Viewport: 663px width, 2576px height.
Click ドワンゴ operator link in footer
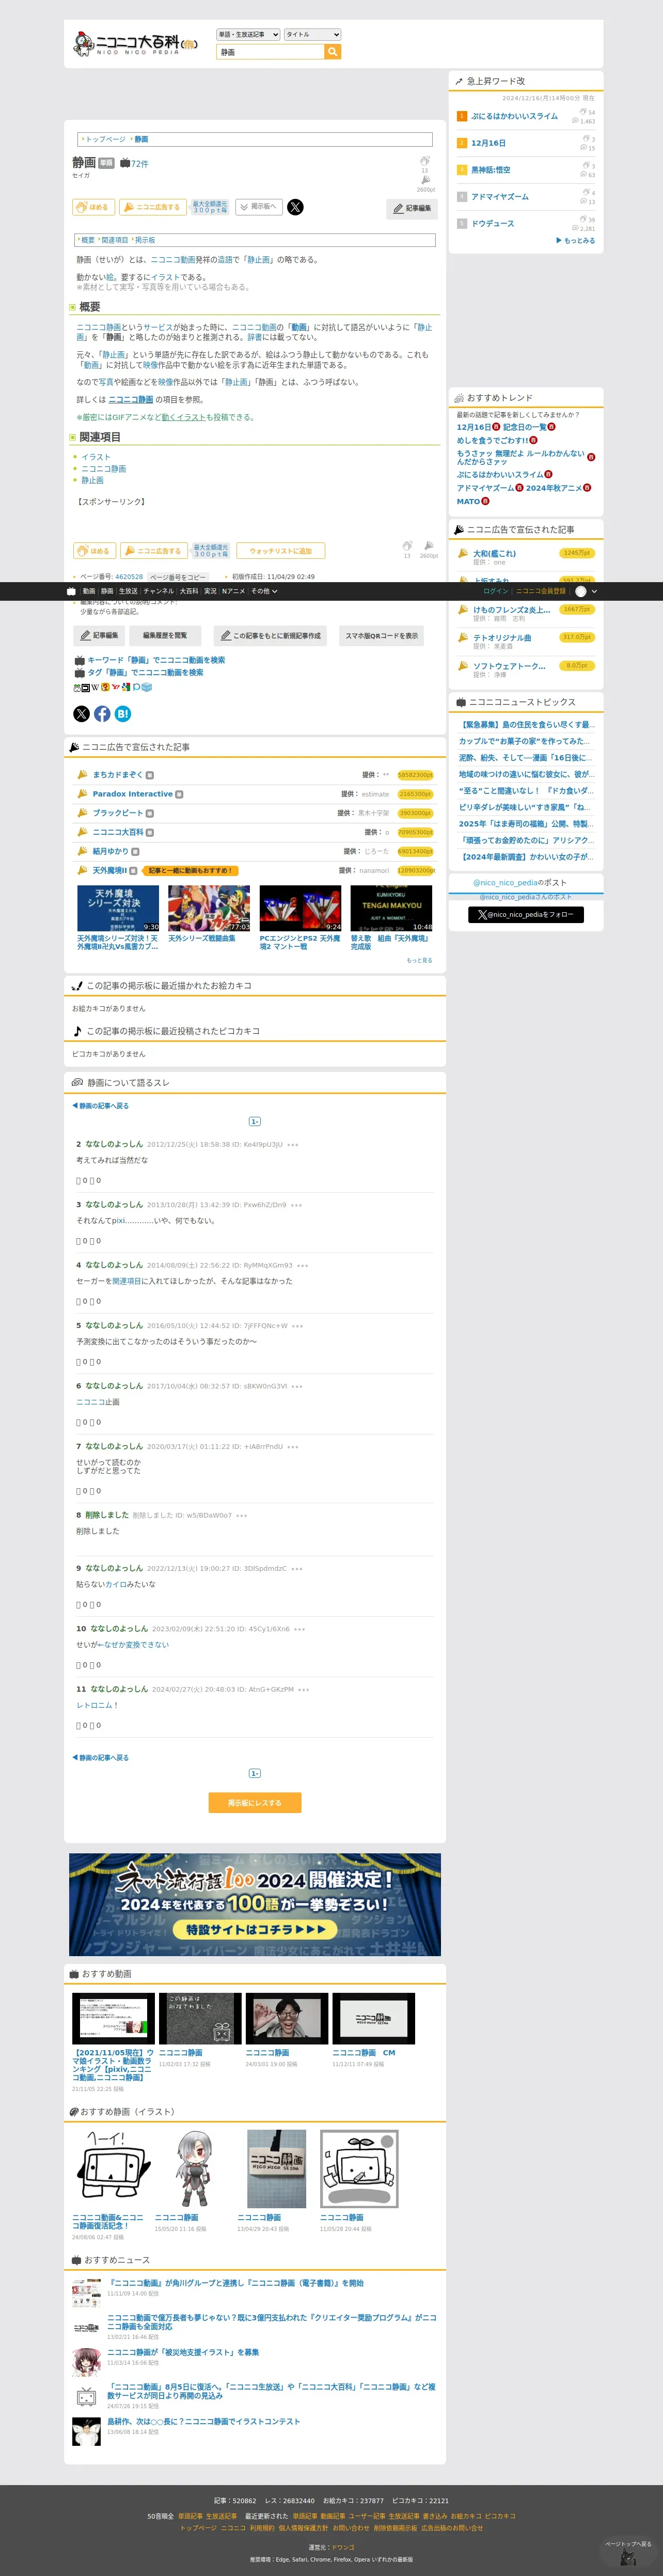click(343, 2548)
